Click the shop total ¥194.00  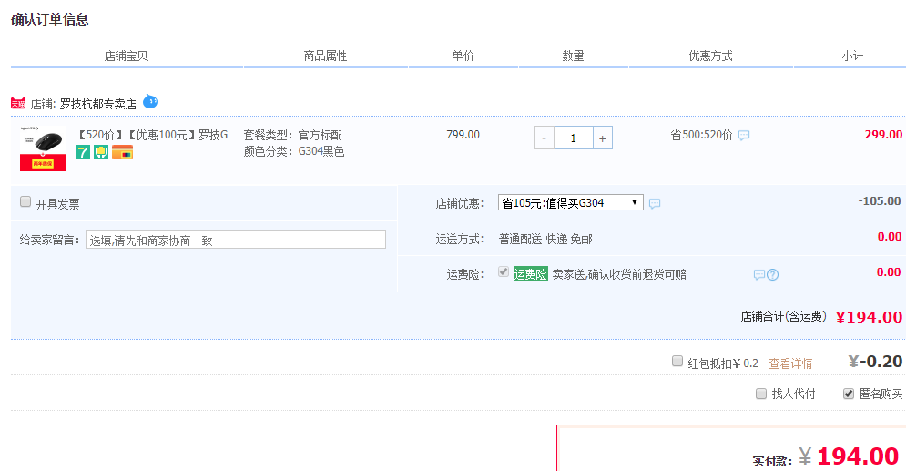(x=869, y=317)
